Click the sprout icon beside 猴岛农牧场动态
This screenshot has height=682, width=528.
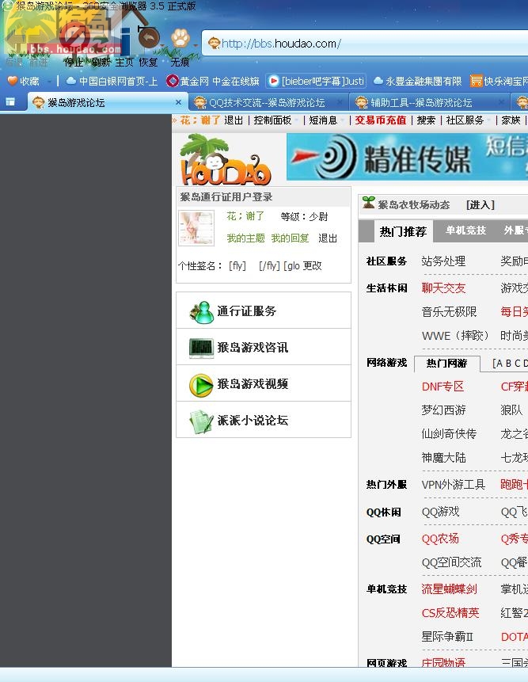(x=369, y=202)
